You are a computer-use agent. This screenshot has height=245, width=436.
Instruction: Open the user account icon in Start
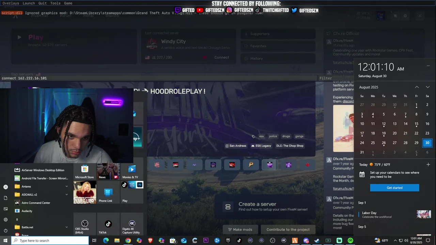(5, 187)
